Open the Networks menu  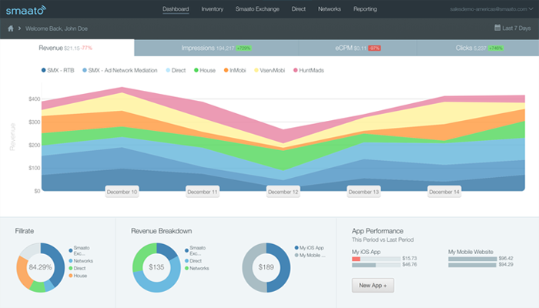click(x=330, y=9)
